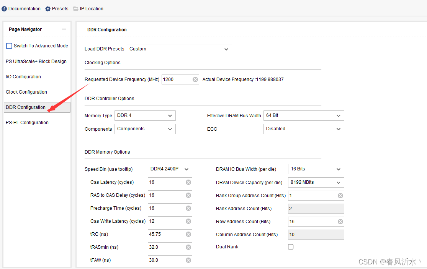427x269 pixels.
Task: Clear the tRC value
Action: tap(188, 234)
